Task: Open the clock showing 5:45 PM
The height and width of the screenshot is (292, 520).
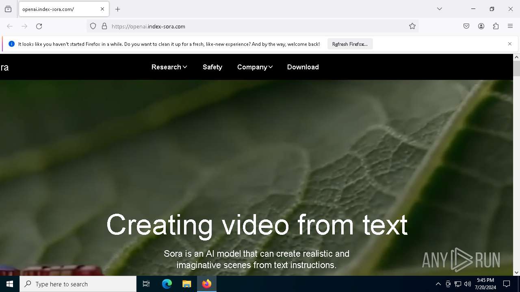Action: click(485, 284)
